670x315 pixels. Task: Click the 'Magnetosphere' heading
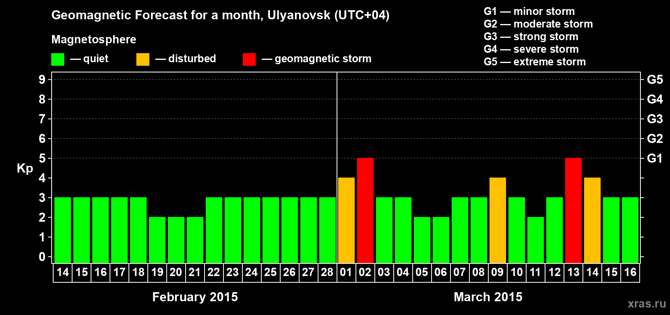94,39
